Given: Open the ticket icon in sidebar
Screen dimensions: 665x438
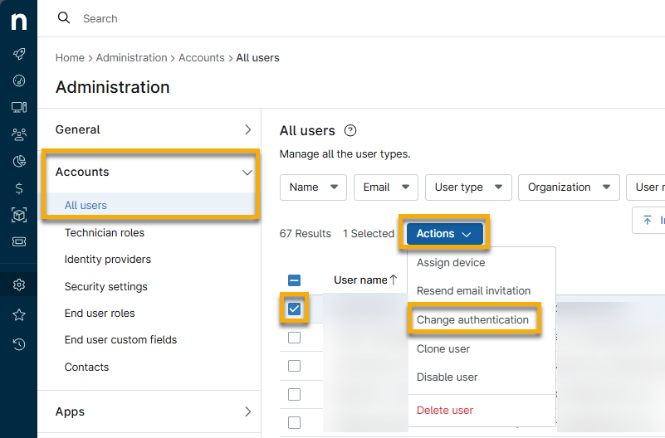Looking at the screenshot, I should tap(18, 242).
